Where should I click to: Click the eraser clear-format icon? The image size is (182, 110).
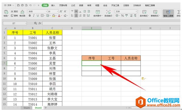(65, 16)
